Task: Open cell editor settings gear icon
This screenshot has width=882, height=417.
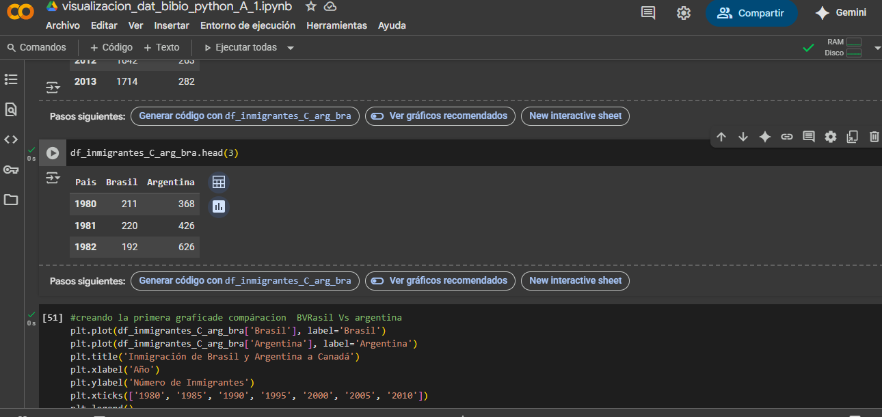Action: [831, 137]
